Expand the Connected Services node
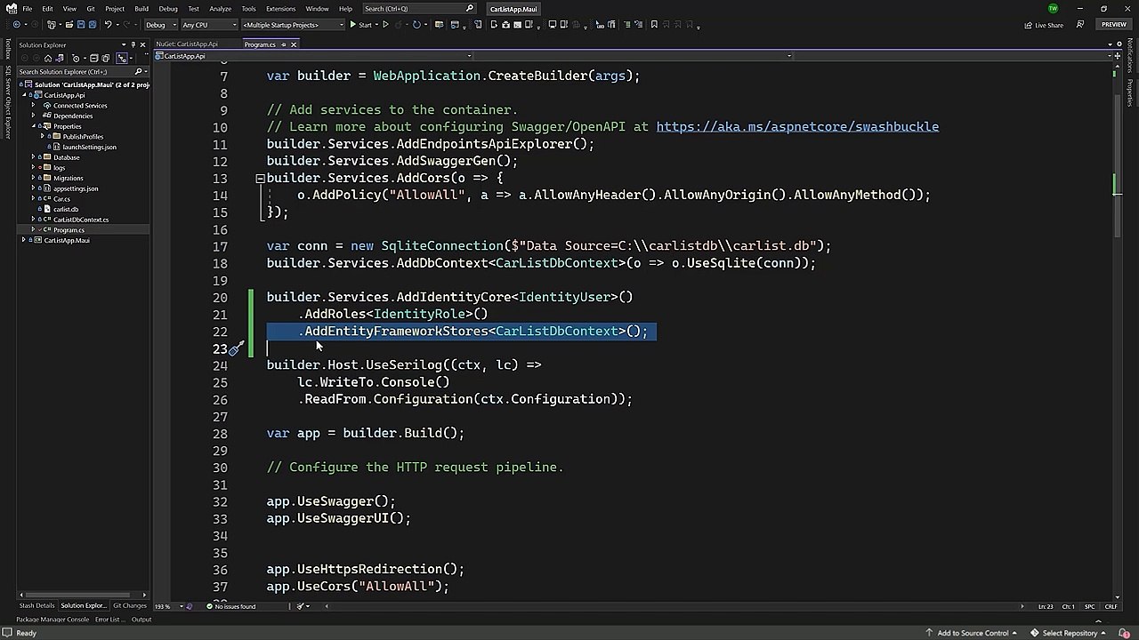Image resolution: width=1139 pixels, height=640 pixels. pyautogui.click(x=33, y=106)
